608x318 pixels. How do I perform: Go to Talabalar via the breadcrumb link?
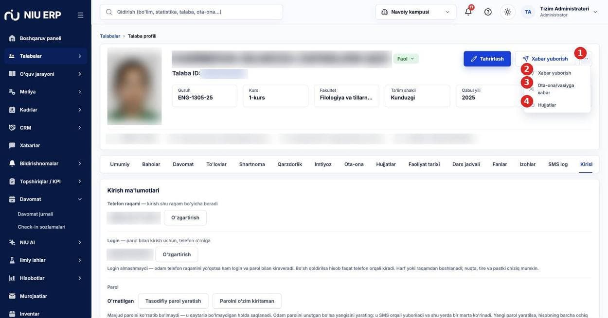pos(110,36)
